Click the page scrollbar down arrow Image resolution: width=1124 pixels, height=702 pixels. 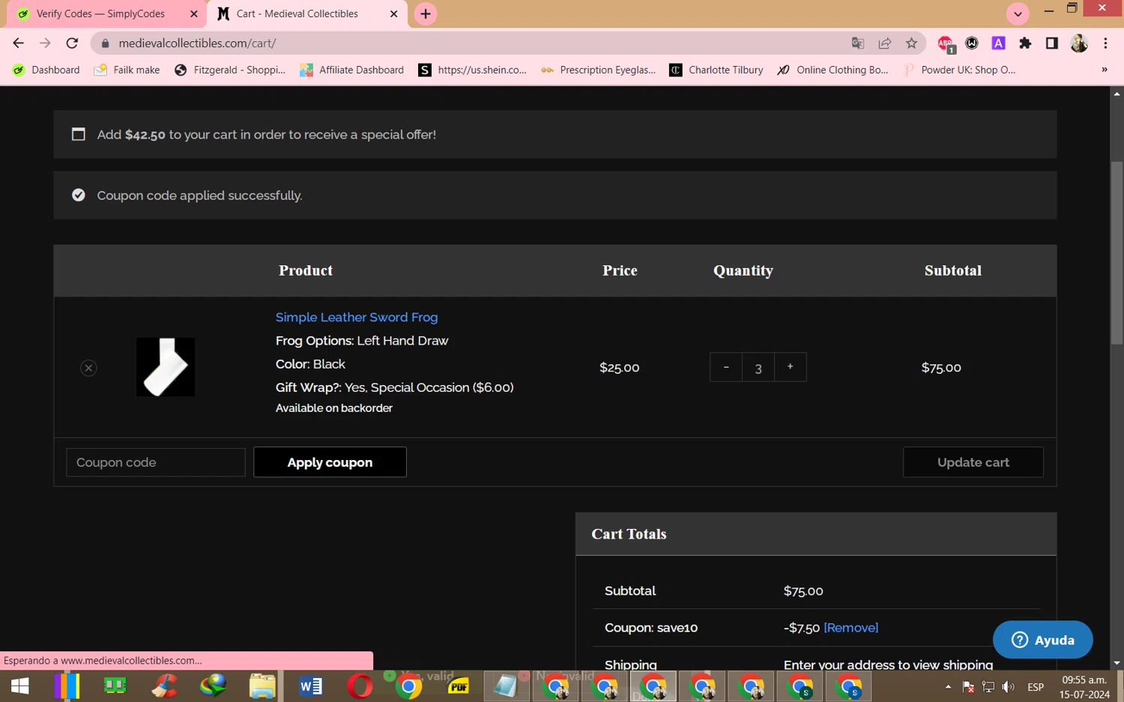pos(1117,663)
